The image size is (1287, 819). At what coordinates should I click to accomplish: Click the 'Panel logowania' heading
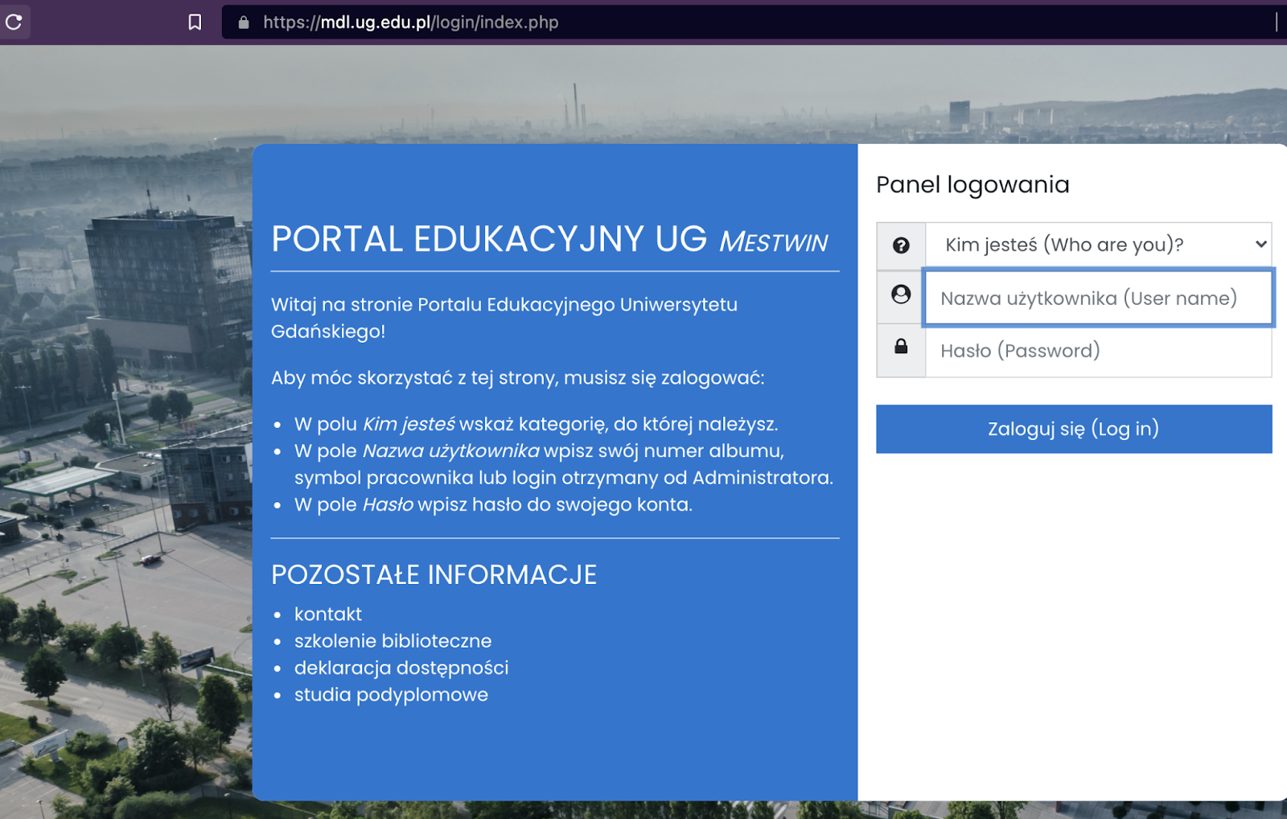click(972, 185)
